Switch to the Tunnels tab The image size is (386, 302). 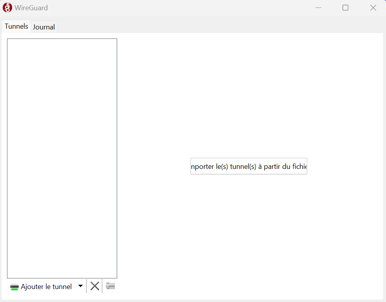(x=16, y=26)
